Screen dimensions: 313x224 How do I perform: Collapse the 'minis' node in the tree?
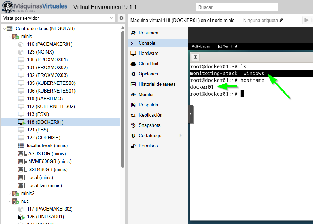click(x=10, y=36)
